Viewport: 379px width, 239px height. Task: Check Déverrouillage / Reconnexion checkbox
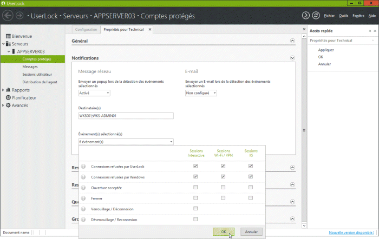pyautogui.click(x=195, y=219)
